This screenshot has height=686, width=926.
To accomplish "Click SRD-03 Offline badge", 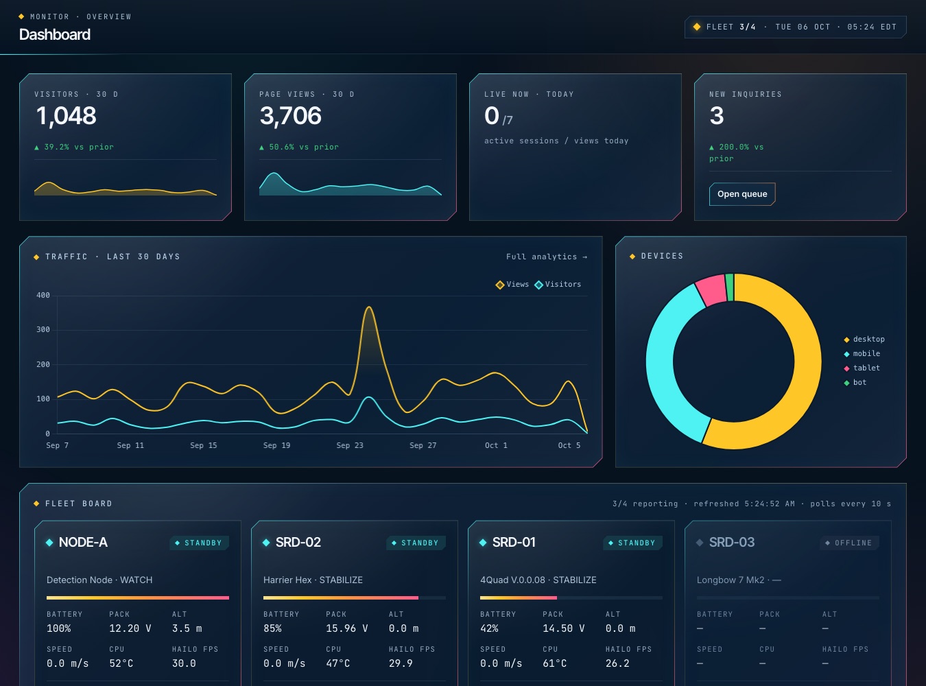I will coord(849,543).
